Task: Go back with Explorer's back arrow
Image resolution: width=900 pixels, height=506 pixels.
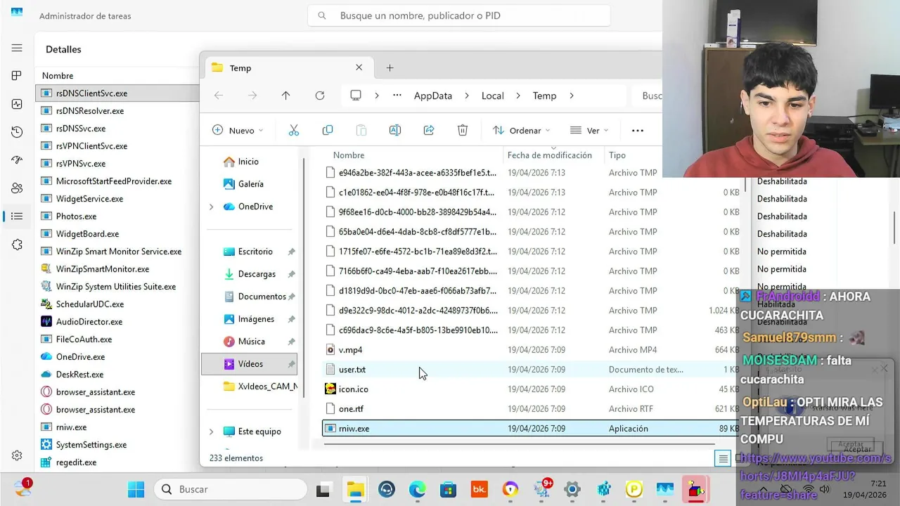Action: pos(219,96)
